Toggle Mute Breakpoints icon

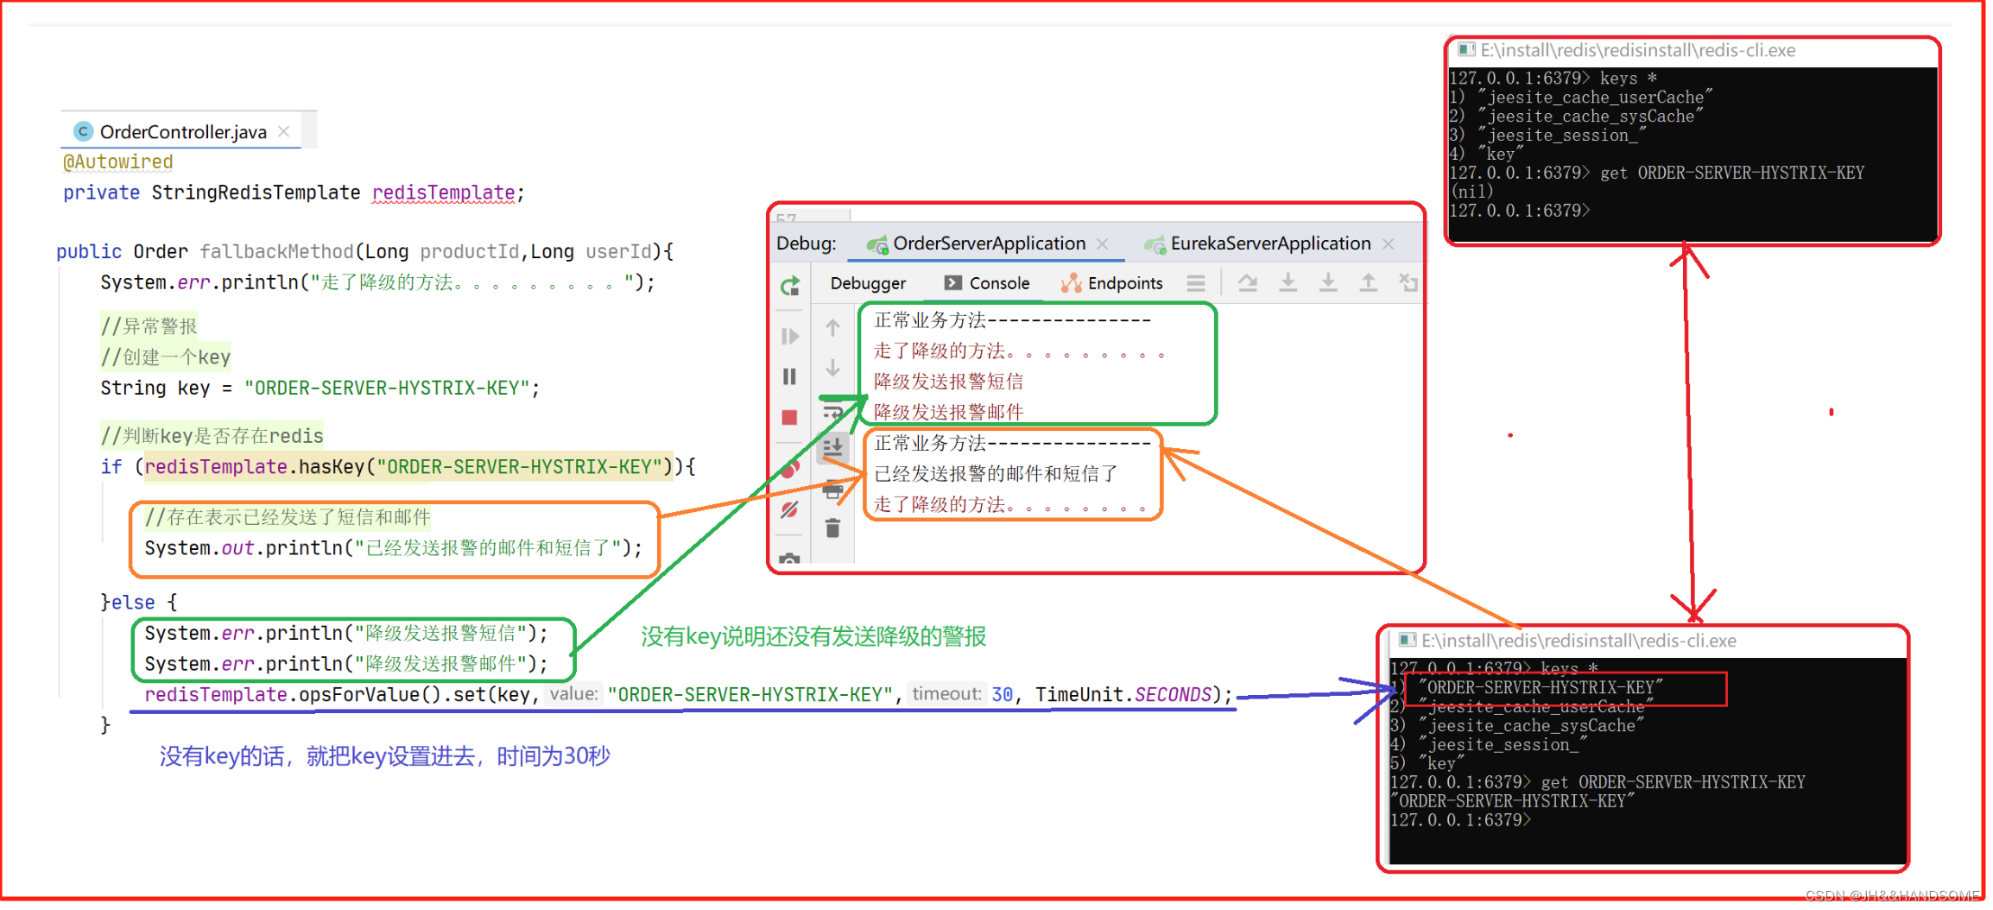click(x=790, y=510)
